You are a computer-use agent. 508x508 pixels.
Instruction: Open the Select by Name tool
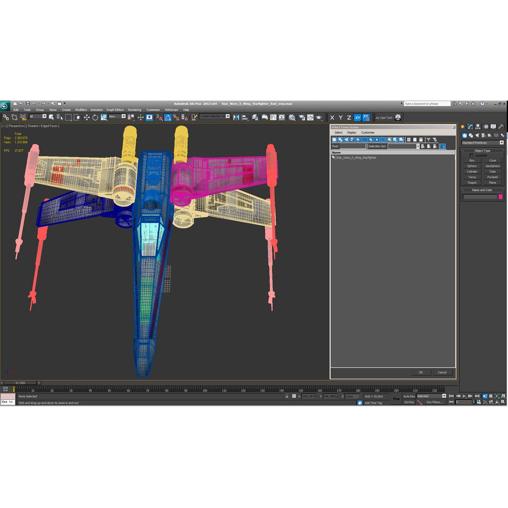[60, 117]
